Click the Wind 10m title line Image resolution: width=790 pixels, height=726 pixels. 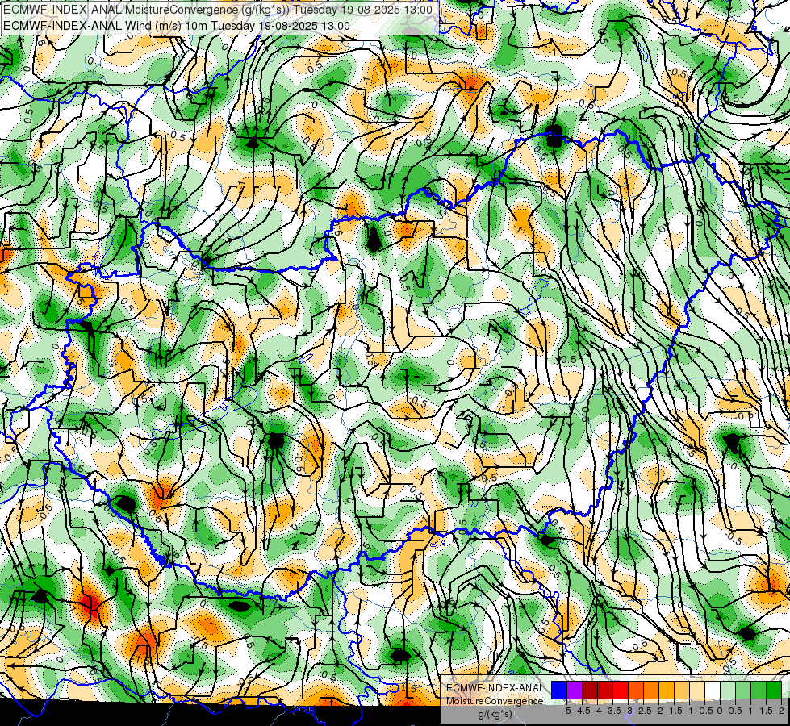pos(177,25)
